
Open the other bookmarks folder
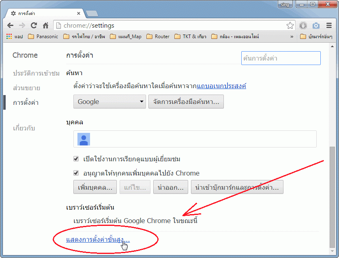coord(316,37)
